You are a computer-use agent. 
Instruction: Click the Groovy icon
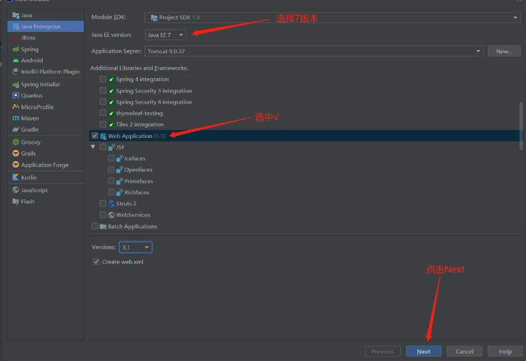coord(16,142)
